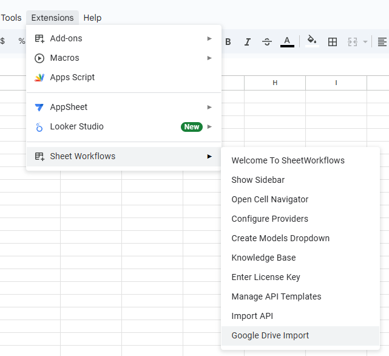Open the text color picker
This screenshot has height=356, width=389.
(287, 42)
